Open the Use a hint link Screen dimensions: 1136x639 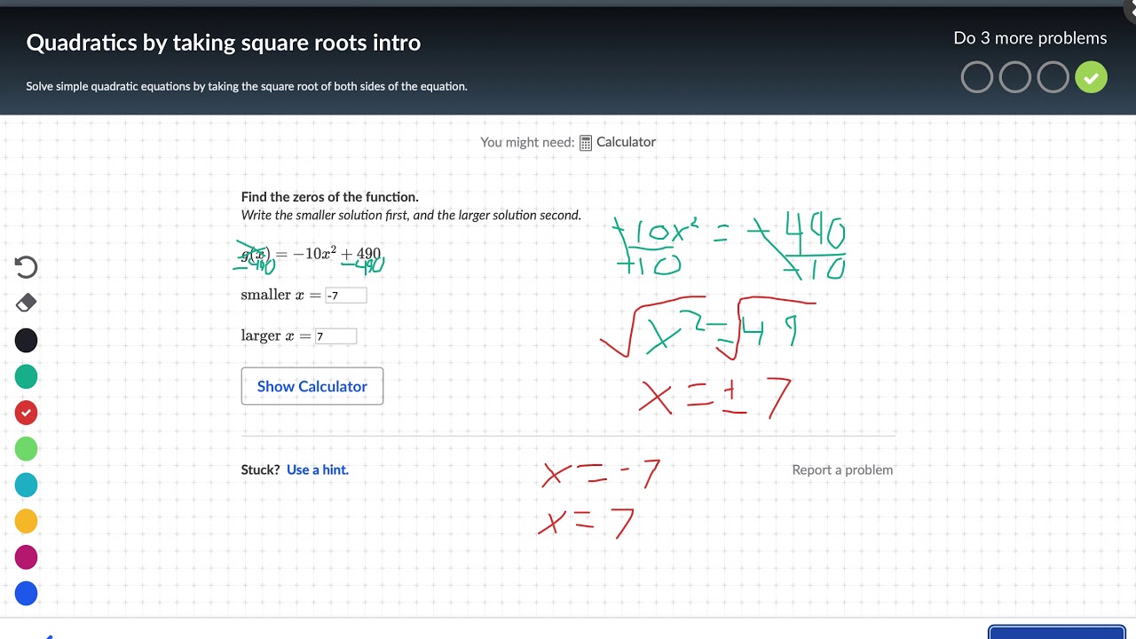318,469
